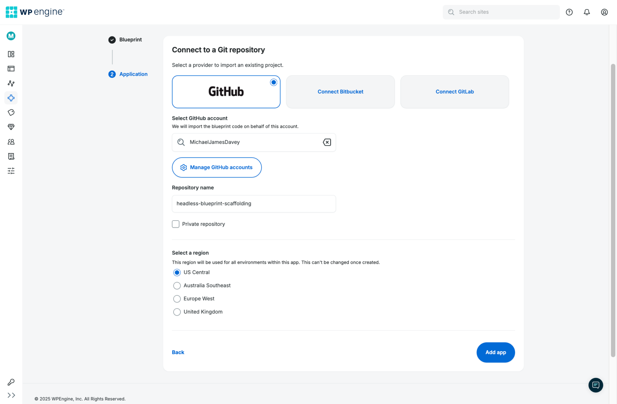The image size is (617, 404).
Task: Open the help question mark icon
Action: (x=569, y=12)
